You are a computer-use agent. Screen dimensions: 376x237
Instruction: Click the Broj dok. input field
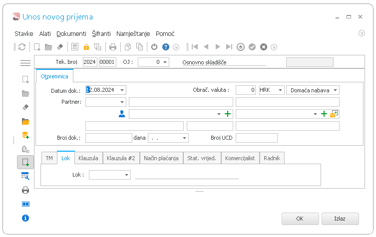[109, 138]
